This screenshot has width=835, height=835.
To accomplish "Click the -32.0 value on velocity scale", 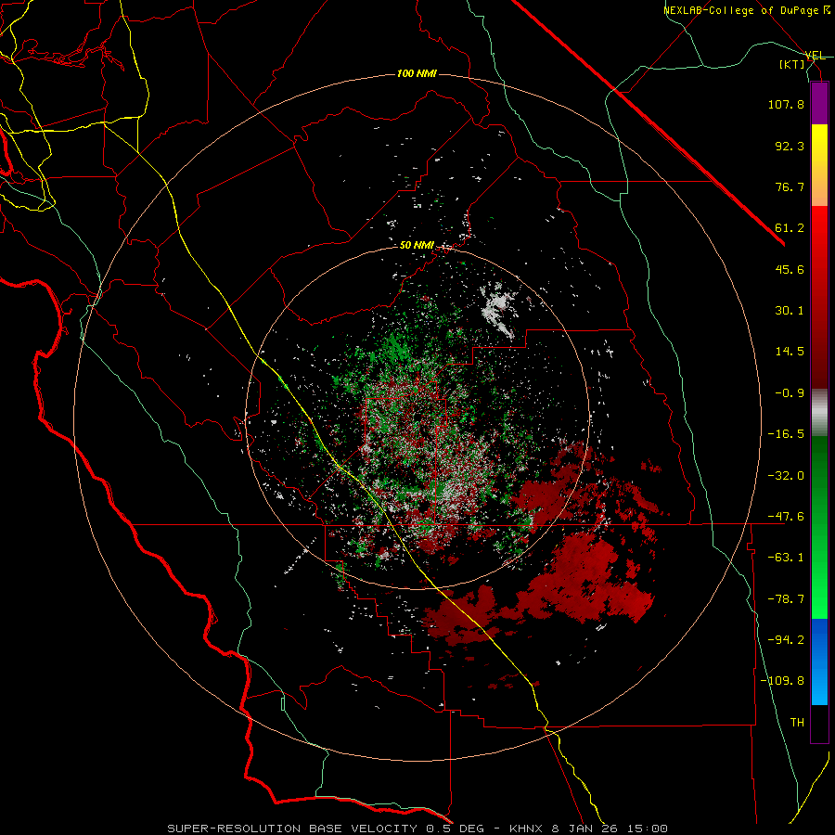I will (x=786, y=476).
